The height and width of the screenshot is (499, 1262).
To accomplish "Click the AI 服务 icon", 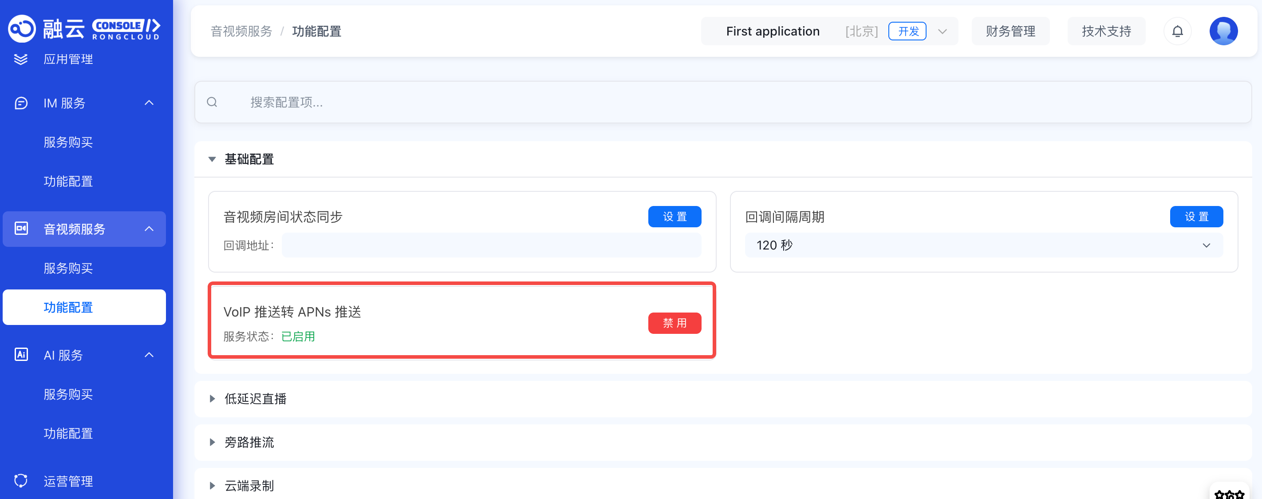I will point(21,354).
